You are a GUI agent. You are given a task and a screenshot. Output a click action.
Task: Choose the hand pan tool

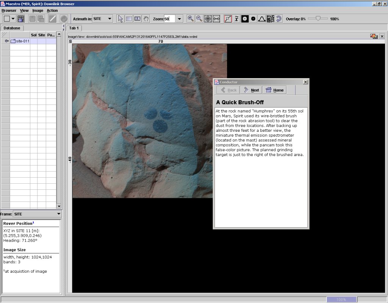(x=145, y=19)
